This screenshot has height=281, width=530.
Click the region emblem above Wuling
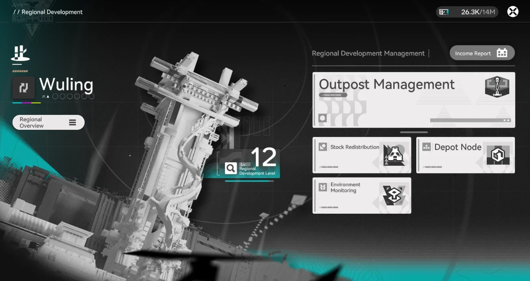(x=20, y=54)
